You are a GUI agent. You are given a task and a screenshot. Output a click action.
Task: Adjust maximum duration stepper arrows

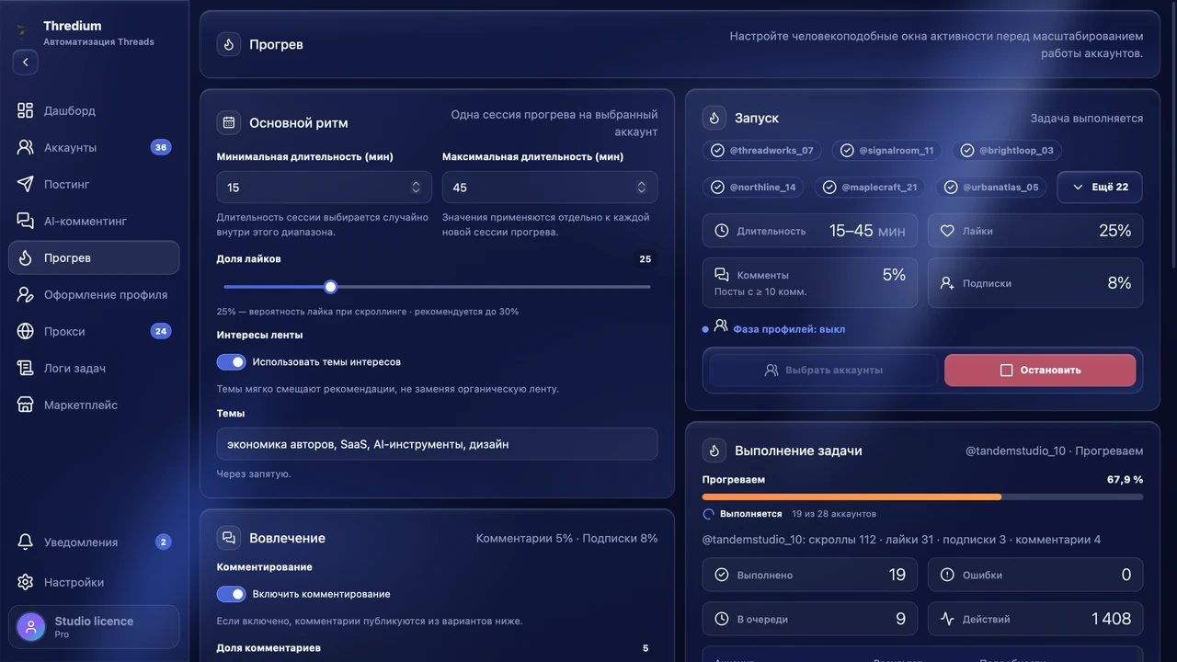(x=642, y=188)
